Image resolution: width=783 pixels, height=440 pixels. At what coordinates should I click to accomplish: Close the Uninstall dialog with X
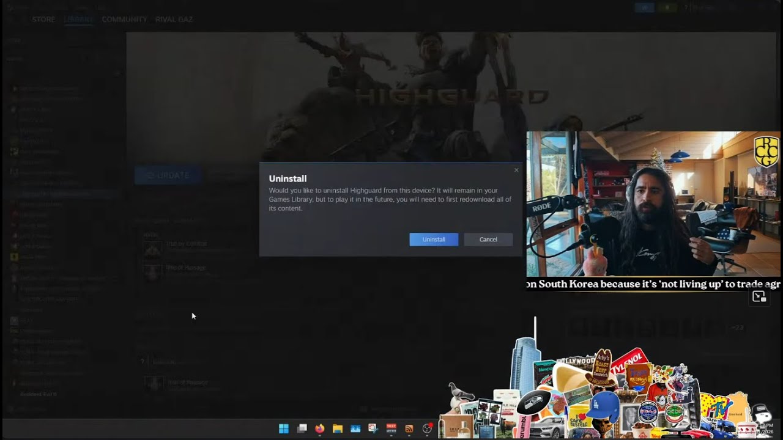[516, 170]
